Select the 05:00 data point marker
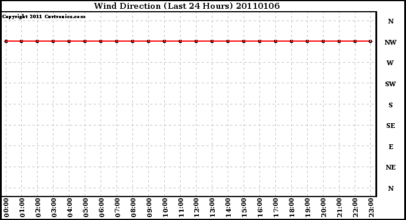 pyautogui.click(x=85, y=41)
